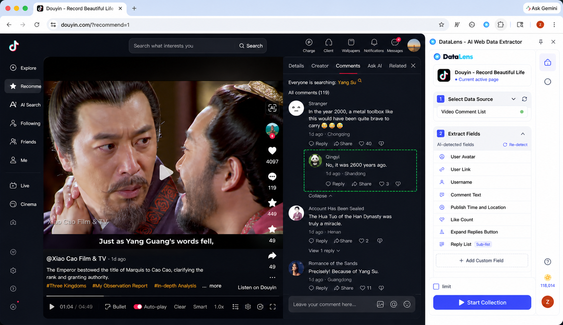Open the Related tab
The image size is (563, 325).
coord(398,66)
